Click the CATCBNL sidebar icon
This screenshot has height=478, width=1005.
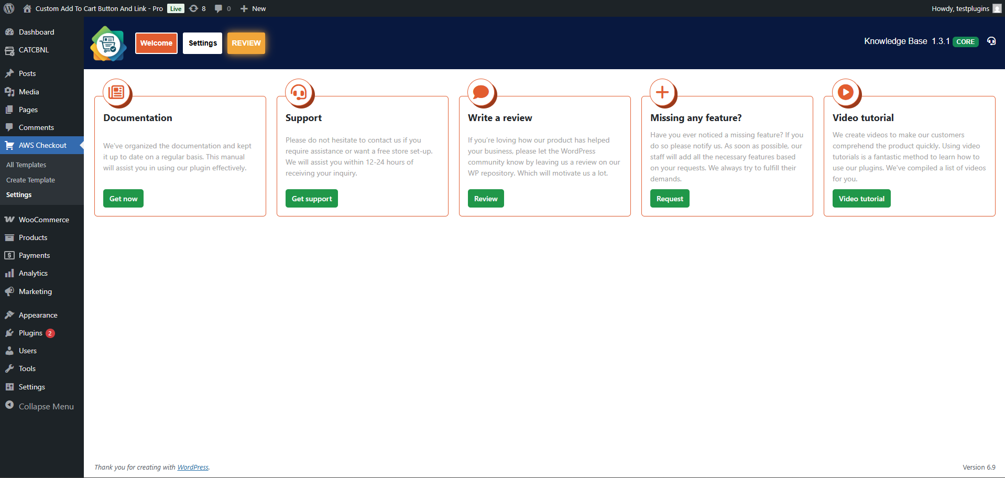pyautogui.click(x=9, y=50)
